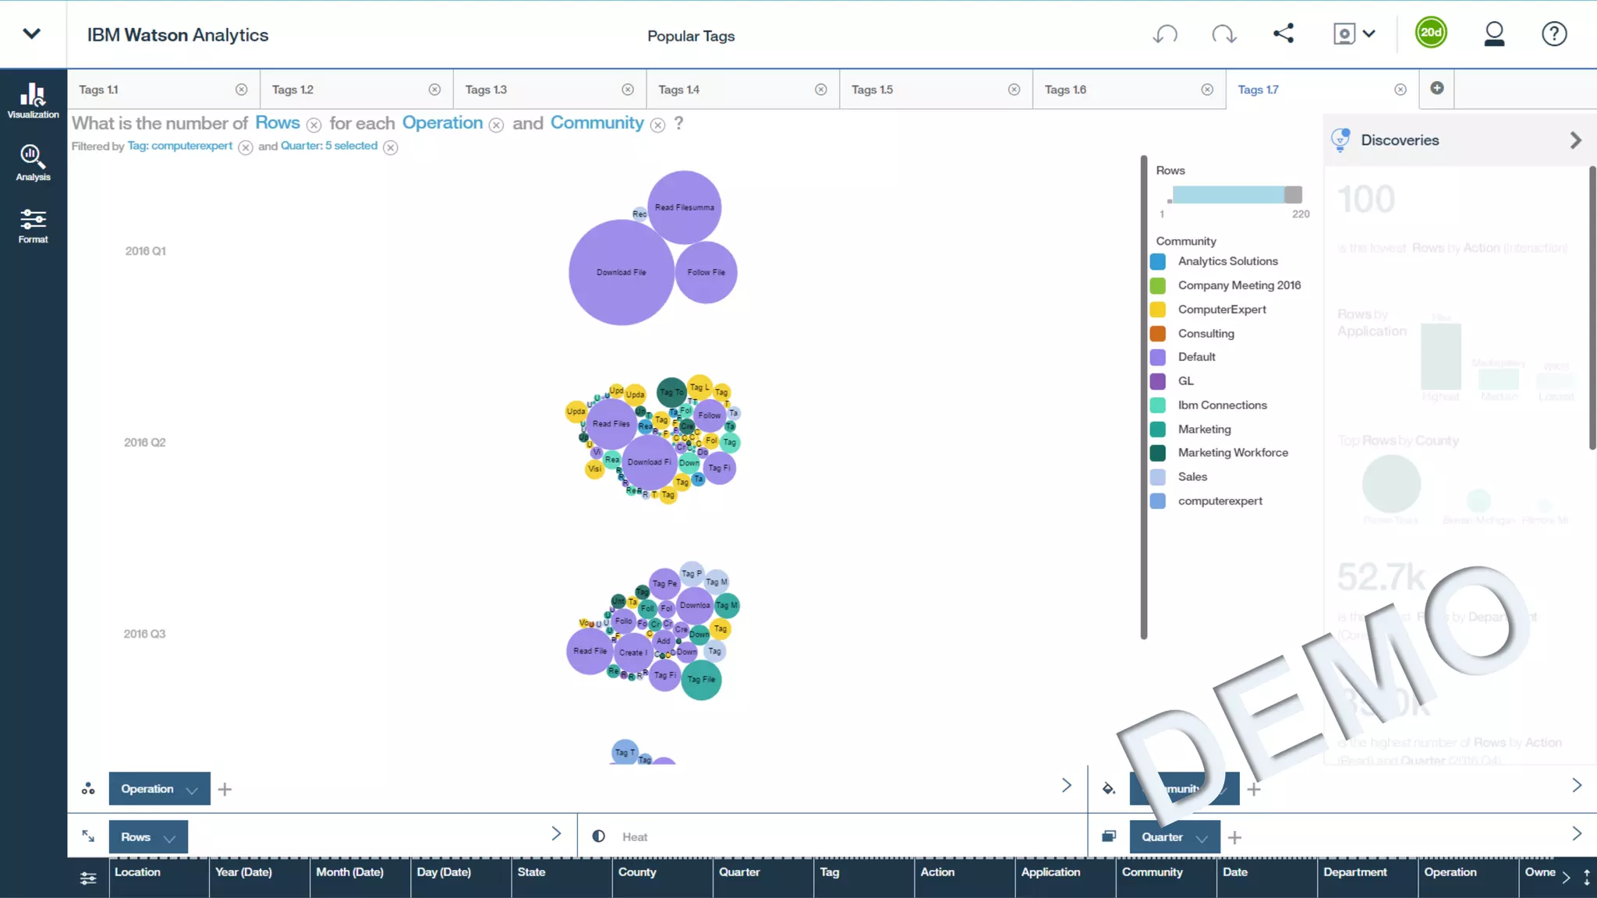
Task: Click the Operation link in the question
Action: (x=442, y=123)
